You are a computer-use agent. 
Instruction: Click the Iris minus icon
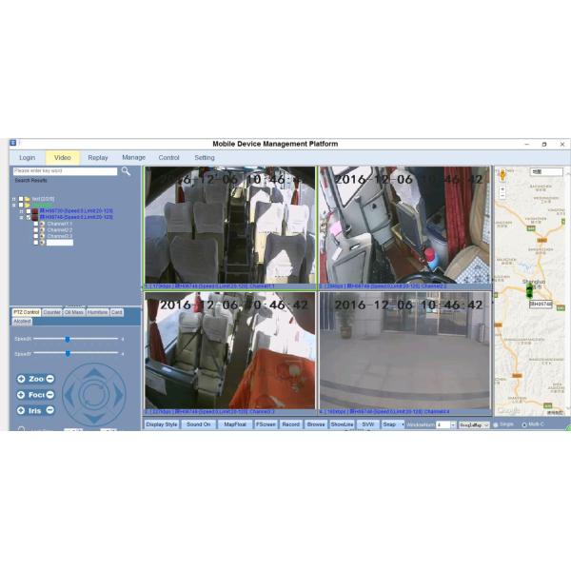click(x=50, y=410)
